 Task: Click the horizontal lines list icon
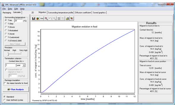click(x=59, y=18)
